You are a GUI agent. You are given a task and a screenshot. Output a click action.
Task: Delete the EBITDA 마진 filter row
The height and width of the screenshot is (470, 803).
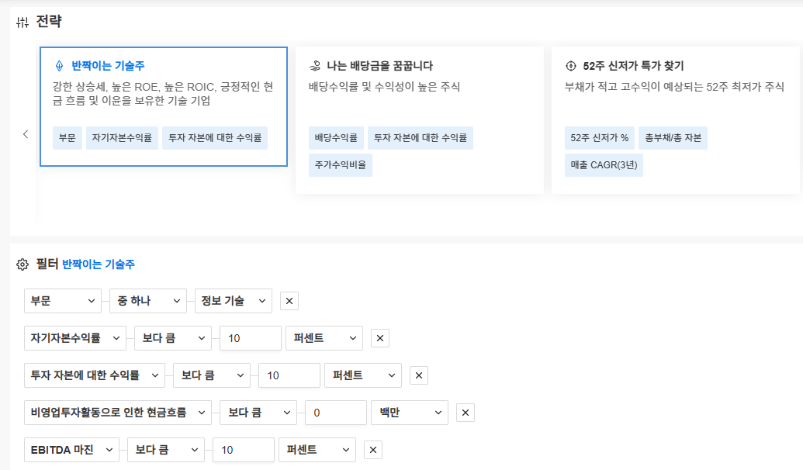pos(373,450)
